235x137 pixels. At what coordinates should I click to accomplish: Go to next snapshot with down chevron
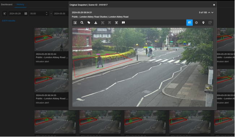pyautogui.click(x=212, y=13)
